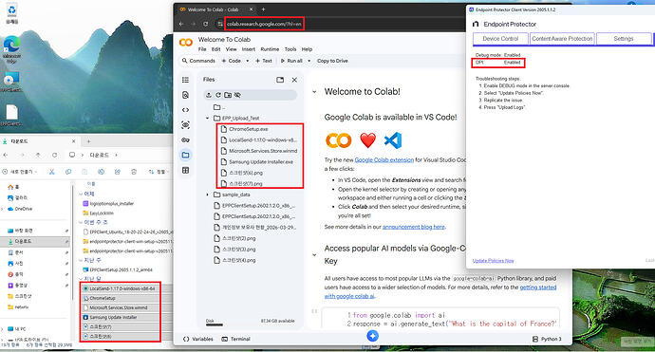This screenshot has height=352, width=655.
Task: Open the Variables panel button
Action: click(198, 339)
